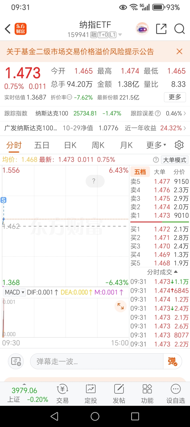Open 广发纳斯达克100 fund row chevron
190x427 pixels.
(185, 128)
